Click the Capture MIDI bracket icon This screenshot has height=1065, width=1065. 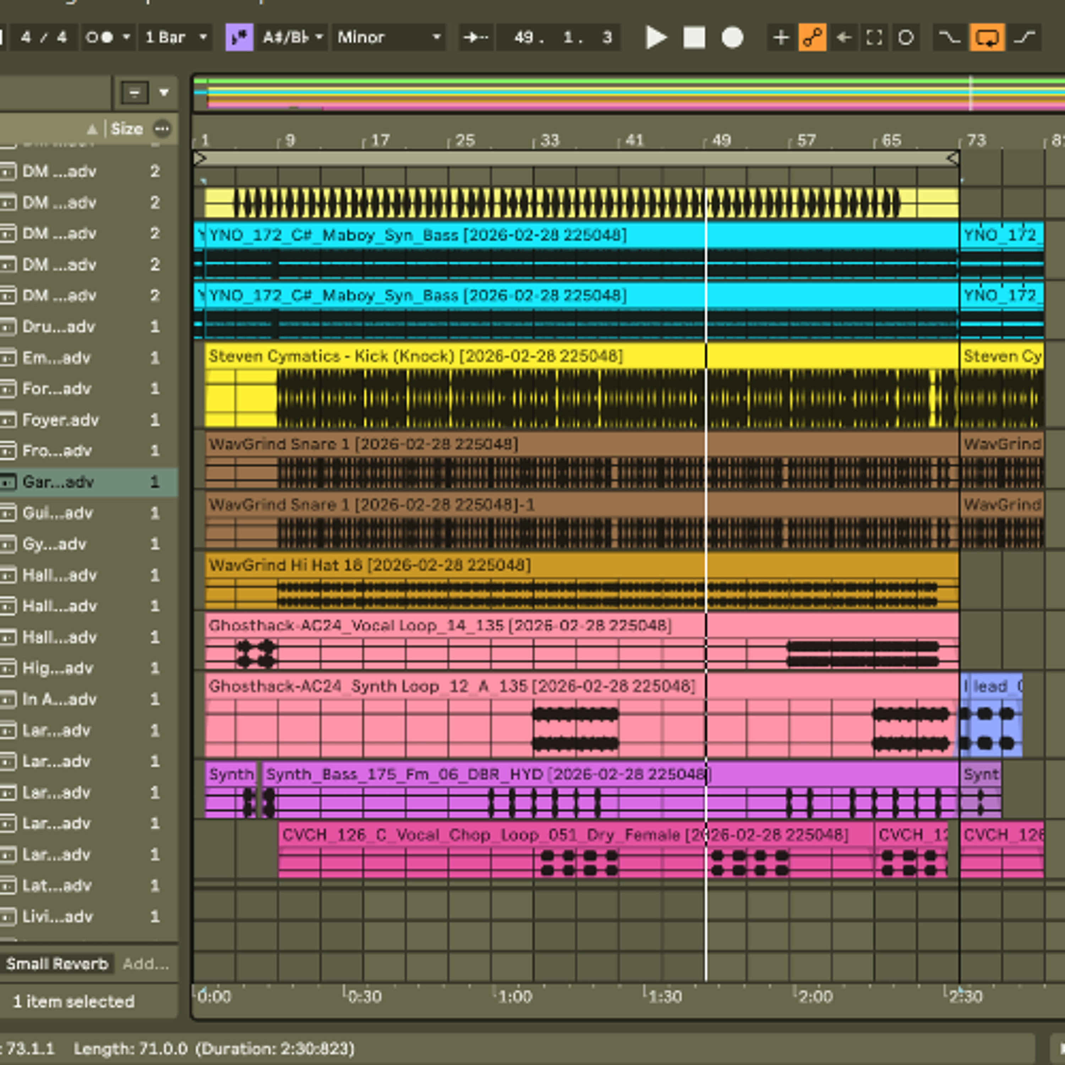[874, 38]
